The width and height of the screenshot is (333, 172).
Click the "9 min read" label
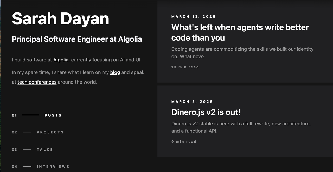coord(184,142)
